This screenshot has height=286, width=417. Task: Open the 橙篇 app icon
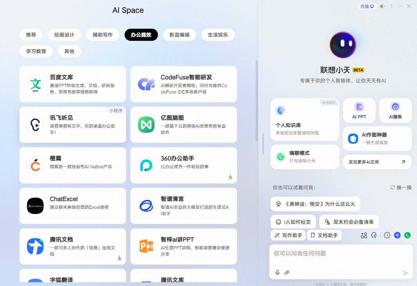pos(35,165)
